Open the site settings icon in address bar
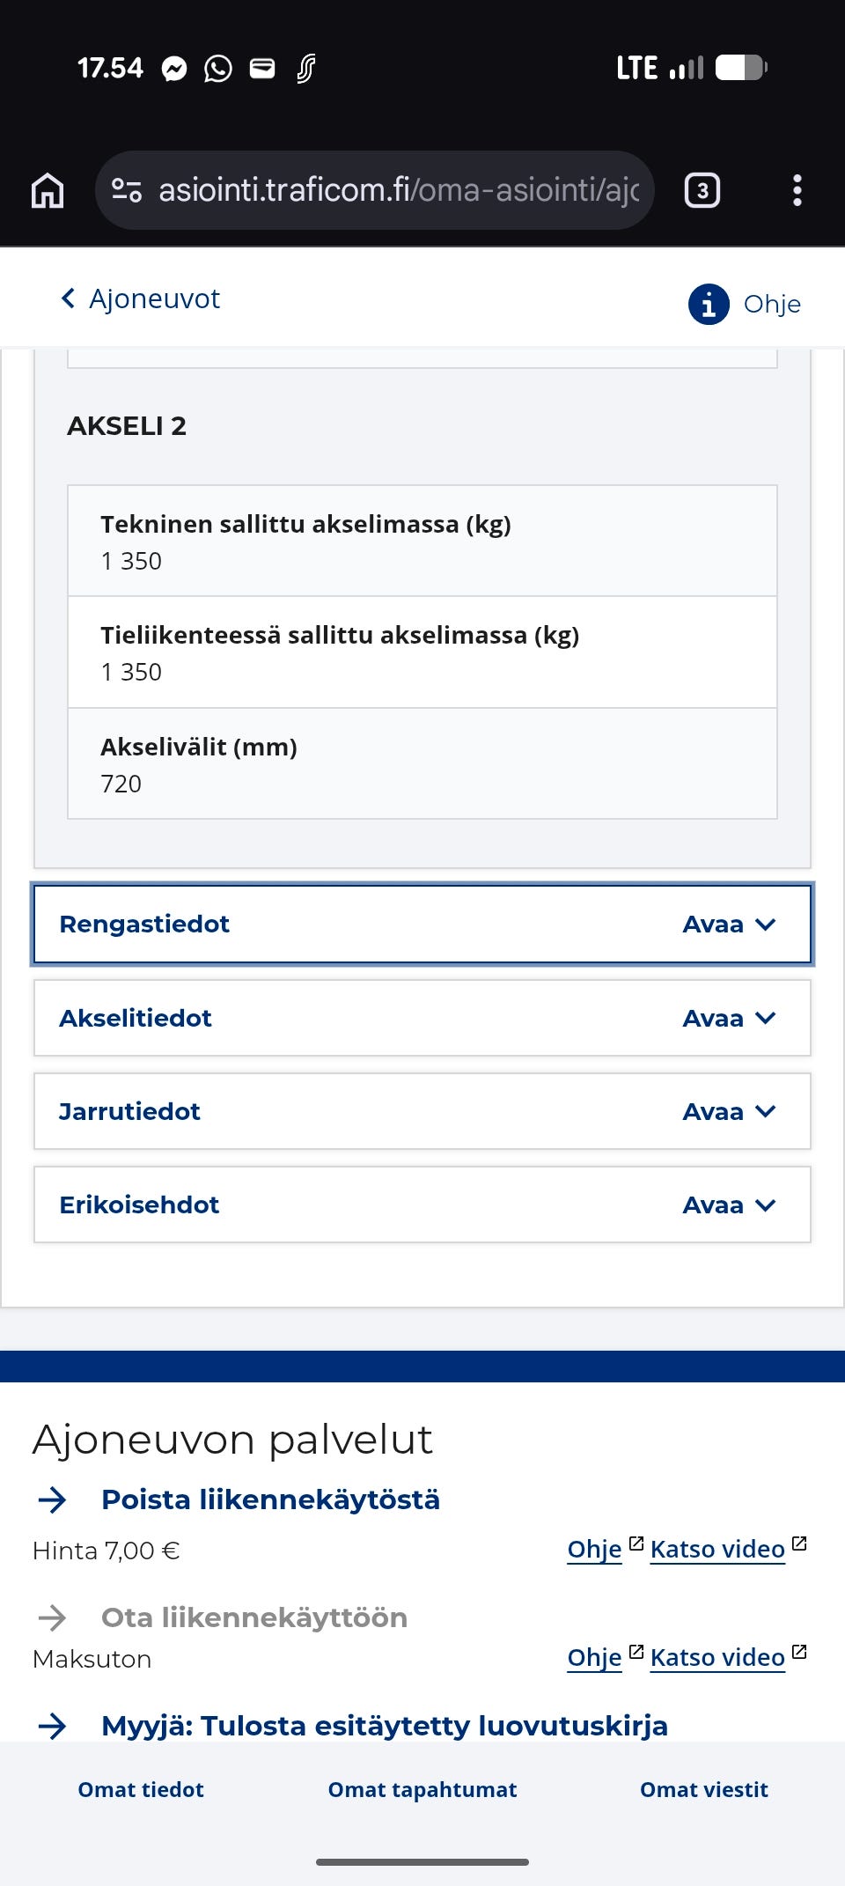The width and height of the screenshot is (845, 1886). (127, 190)
